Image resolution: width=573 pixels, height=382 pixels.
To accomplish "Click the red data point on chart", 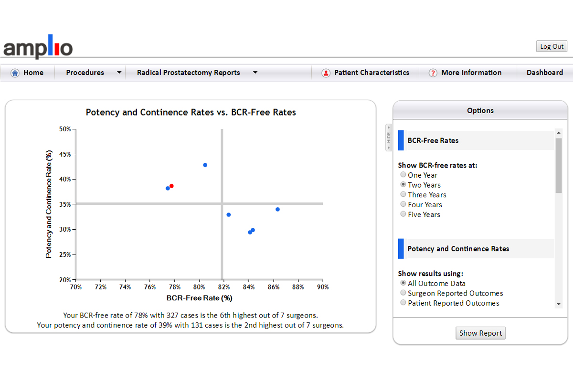I will (x=171, y=186).
